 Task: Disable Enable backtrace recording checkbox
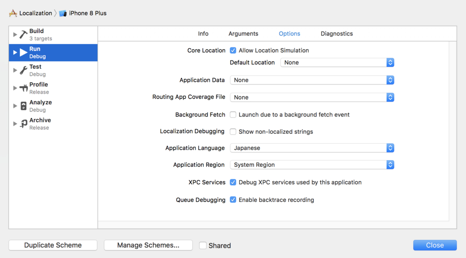pyautogui.click(x=233, y=200)
